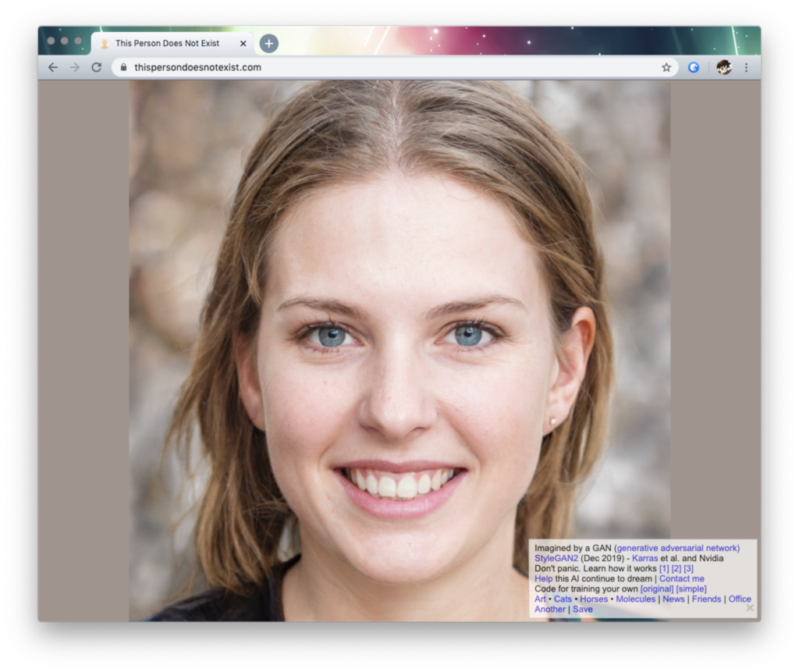Open the new tab plus button
The height and width of the screenshot is (672, 799).
[x=268, y=44]
